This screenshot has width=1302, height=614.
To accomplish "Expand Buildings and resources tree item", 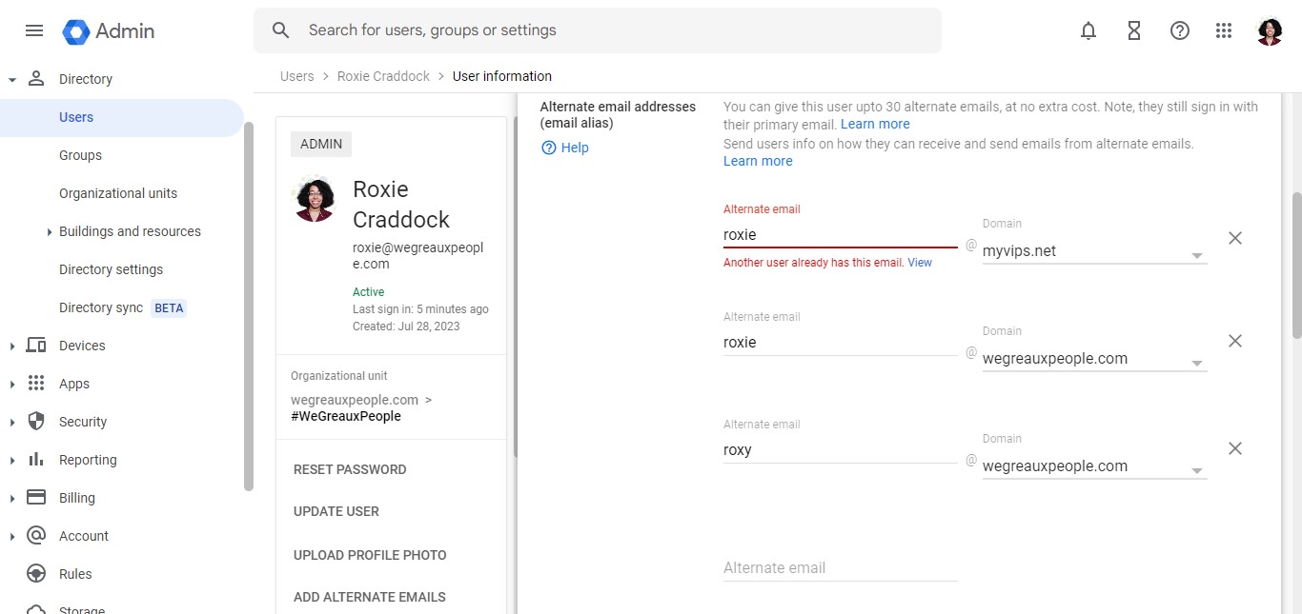I will point(50,232).
